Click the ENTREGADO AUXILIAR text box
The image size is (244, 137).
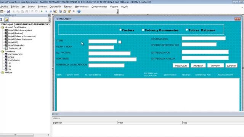205,58
